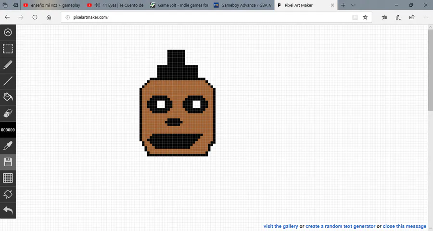Image resolution: width=433 pixels, height=231 pixels.
Task: Toggle the canvas grid icon
Action: coord(8,178)
